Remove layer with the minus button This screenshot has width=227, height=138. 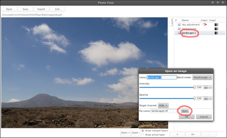[208, 134]
